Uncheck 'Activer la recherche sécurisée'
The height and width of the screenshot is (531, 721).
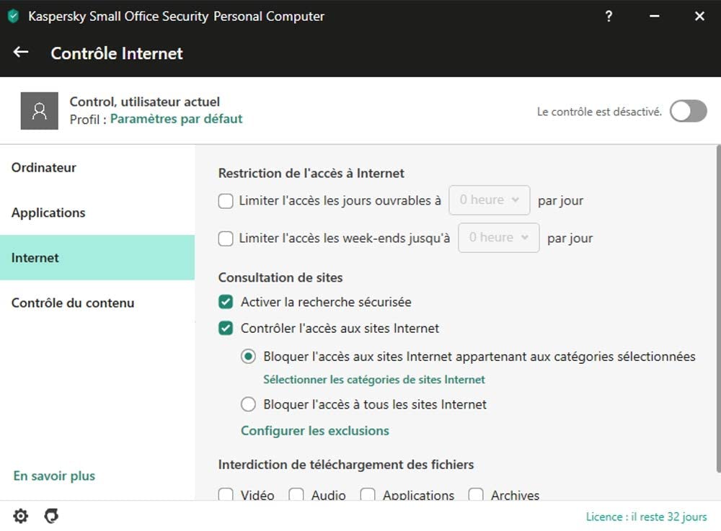pyautogui.click(x=226, y=302)
